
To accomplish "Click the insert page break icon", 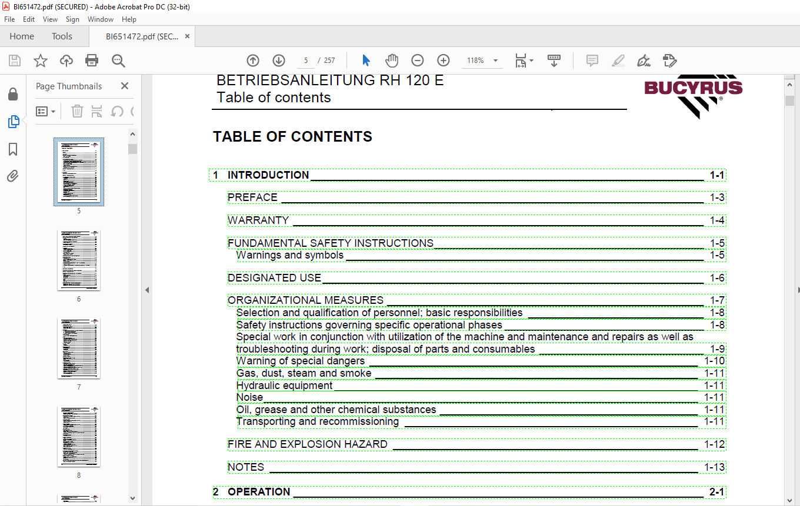I will [x=97, y=111].
